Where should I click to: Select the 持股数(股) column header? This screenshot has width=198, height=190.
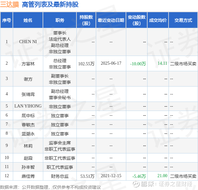point(86,20)
